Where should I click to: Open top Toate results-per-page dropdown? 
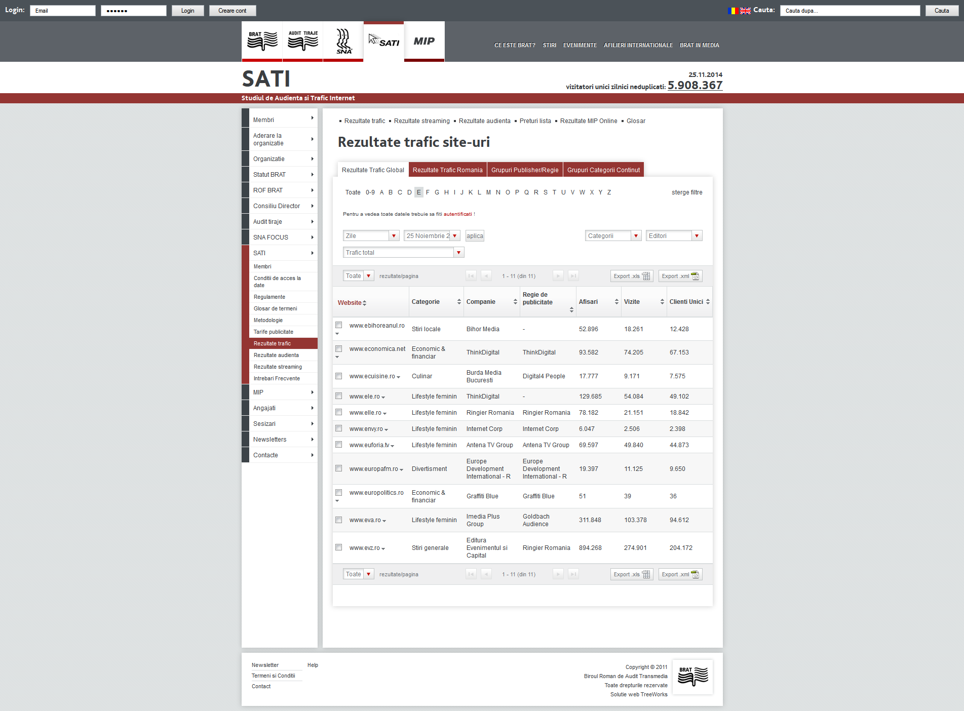tap(358, 276)
